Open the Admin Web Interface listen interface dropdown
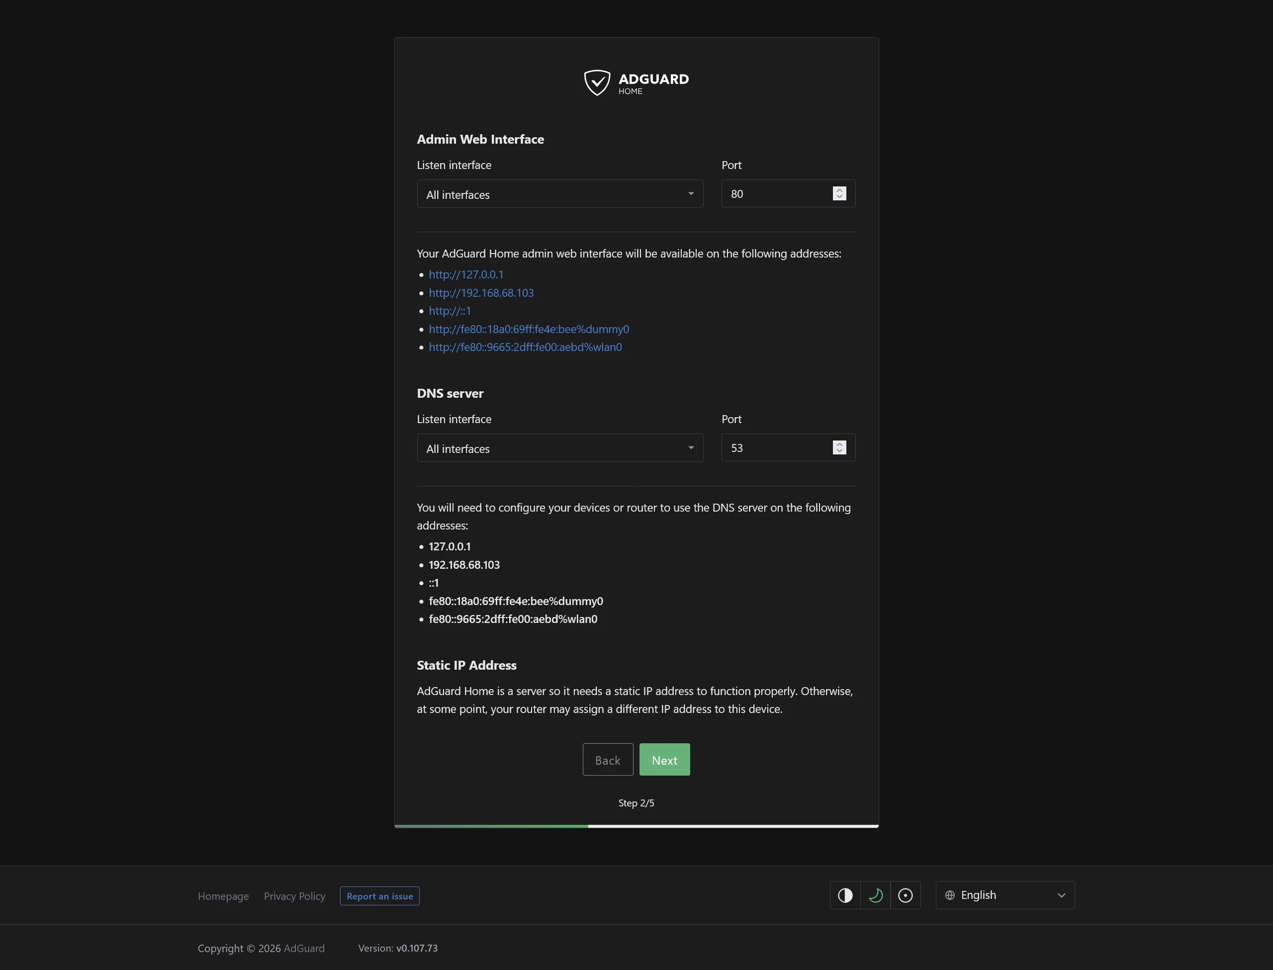Screen dimensions: 1273x970 (559, 194)
